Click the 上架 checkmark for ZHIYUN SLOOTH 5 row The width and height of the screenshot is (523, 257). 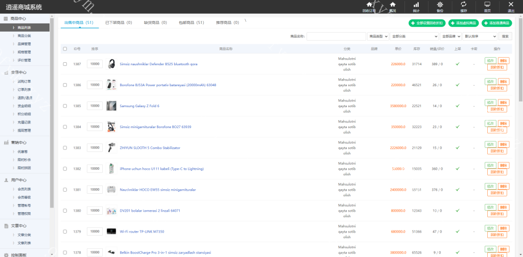coord(458,147)
